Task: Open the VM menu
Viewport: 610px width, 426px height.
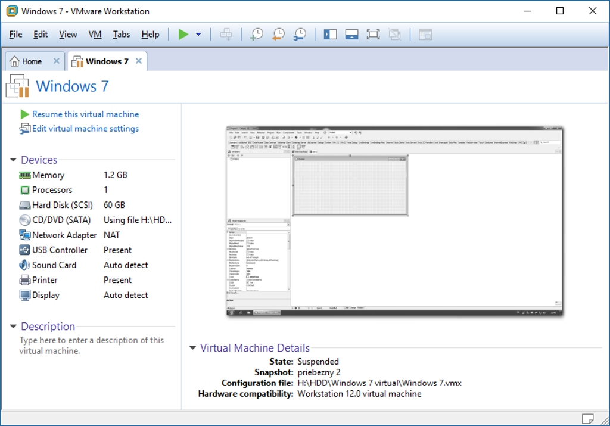Action: [95, 35]
